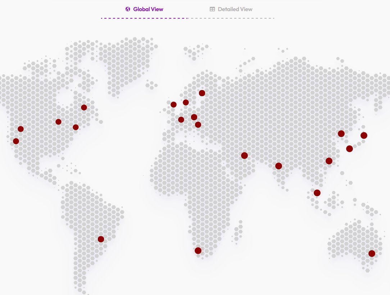Select the marker over Scandinavia
390x295 pixels.
point(201,93)
